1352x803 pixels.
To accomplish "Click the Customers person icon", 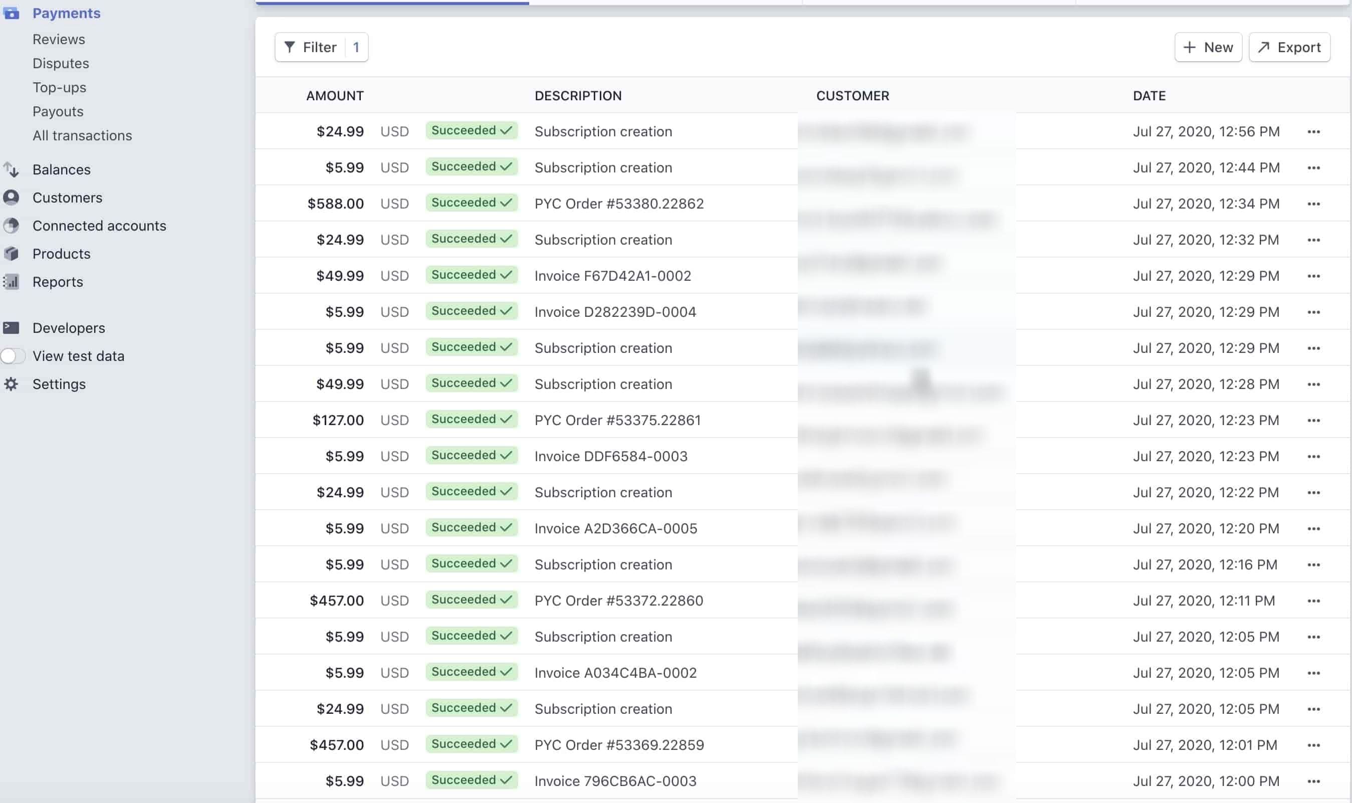I will 12,197.
